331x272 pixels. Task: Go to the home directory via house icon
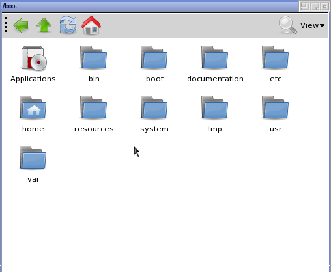pos(91,25)
